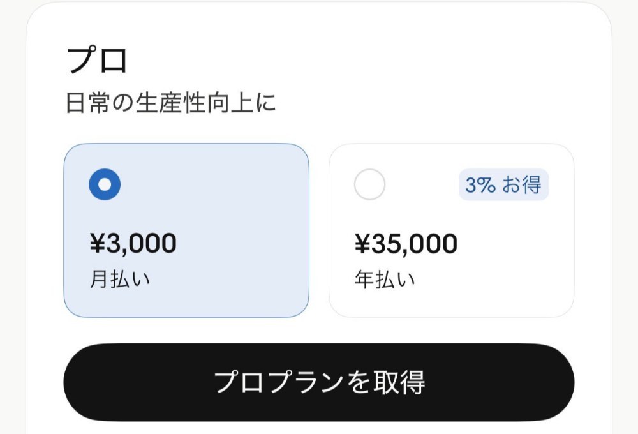Click the プロプランを取得 button
The height and width of the screenshot is (434, 638).
point(318,382)
